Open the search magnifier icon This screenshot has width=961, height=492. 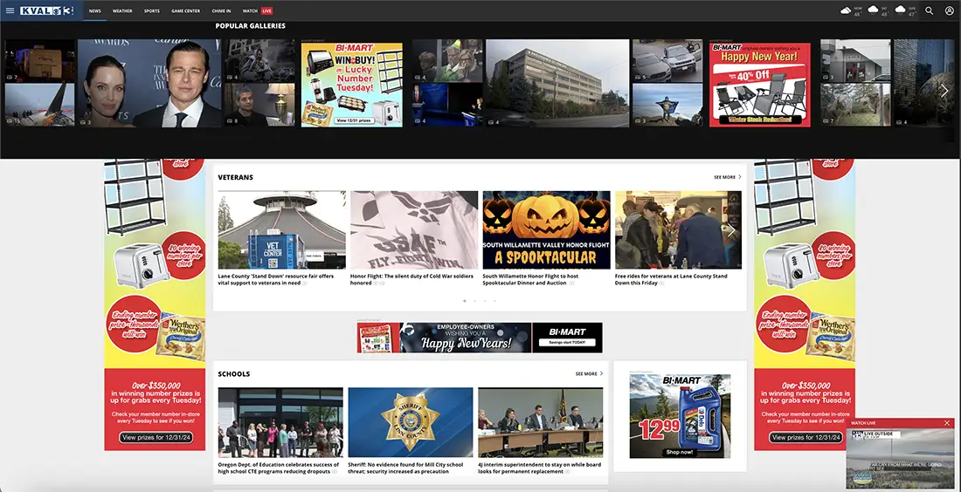pyautogui.click(x=930, y=10)
